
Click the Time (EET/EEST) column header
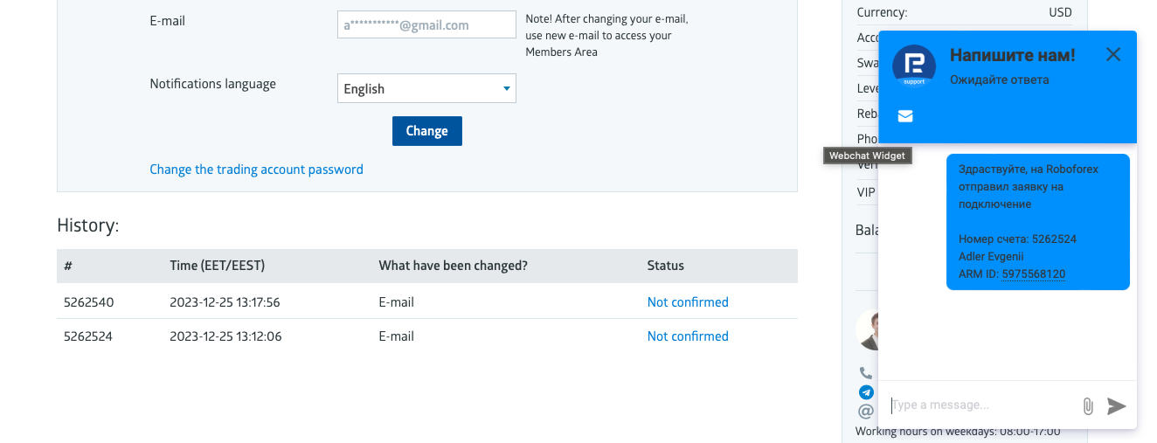point(217,266)
